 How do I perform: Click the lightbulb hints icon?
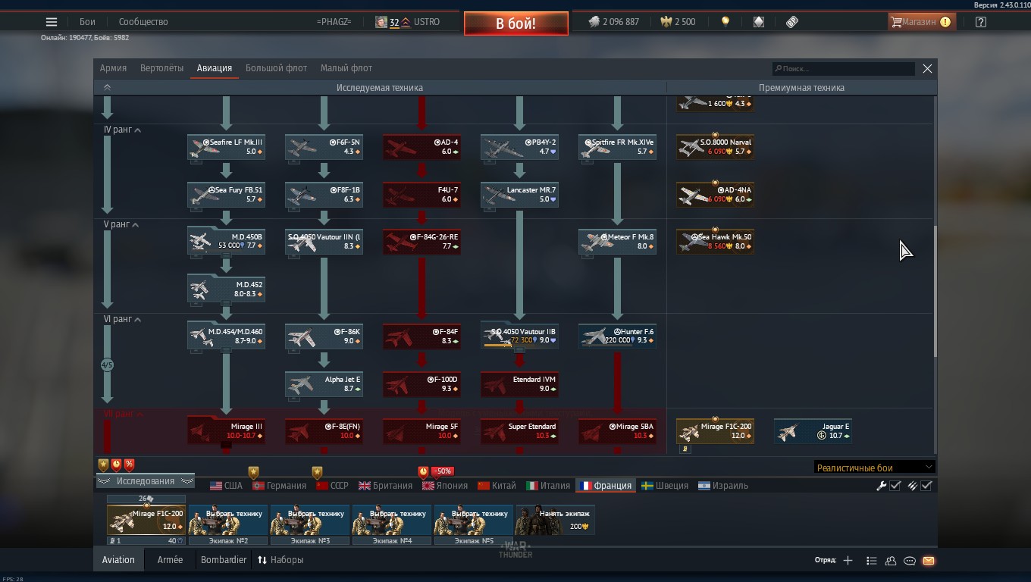[x=725, y=22]
